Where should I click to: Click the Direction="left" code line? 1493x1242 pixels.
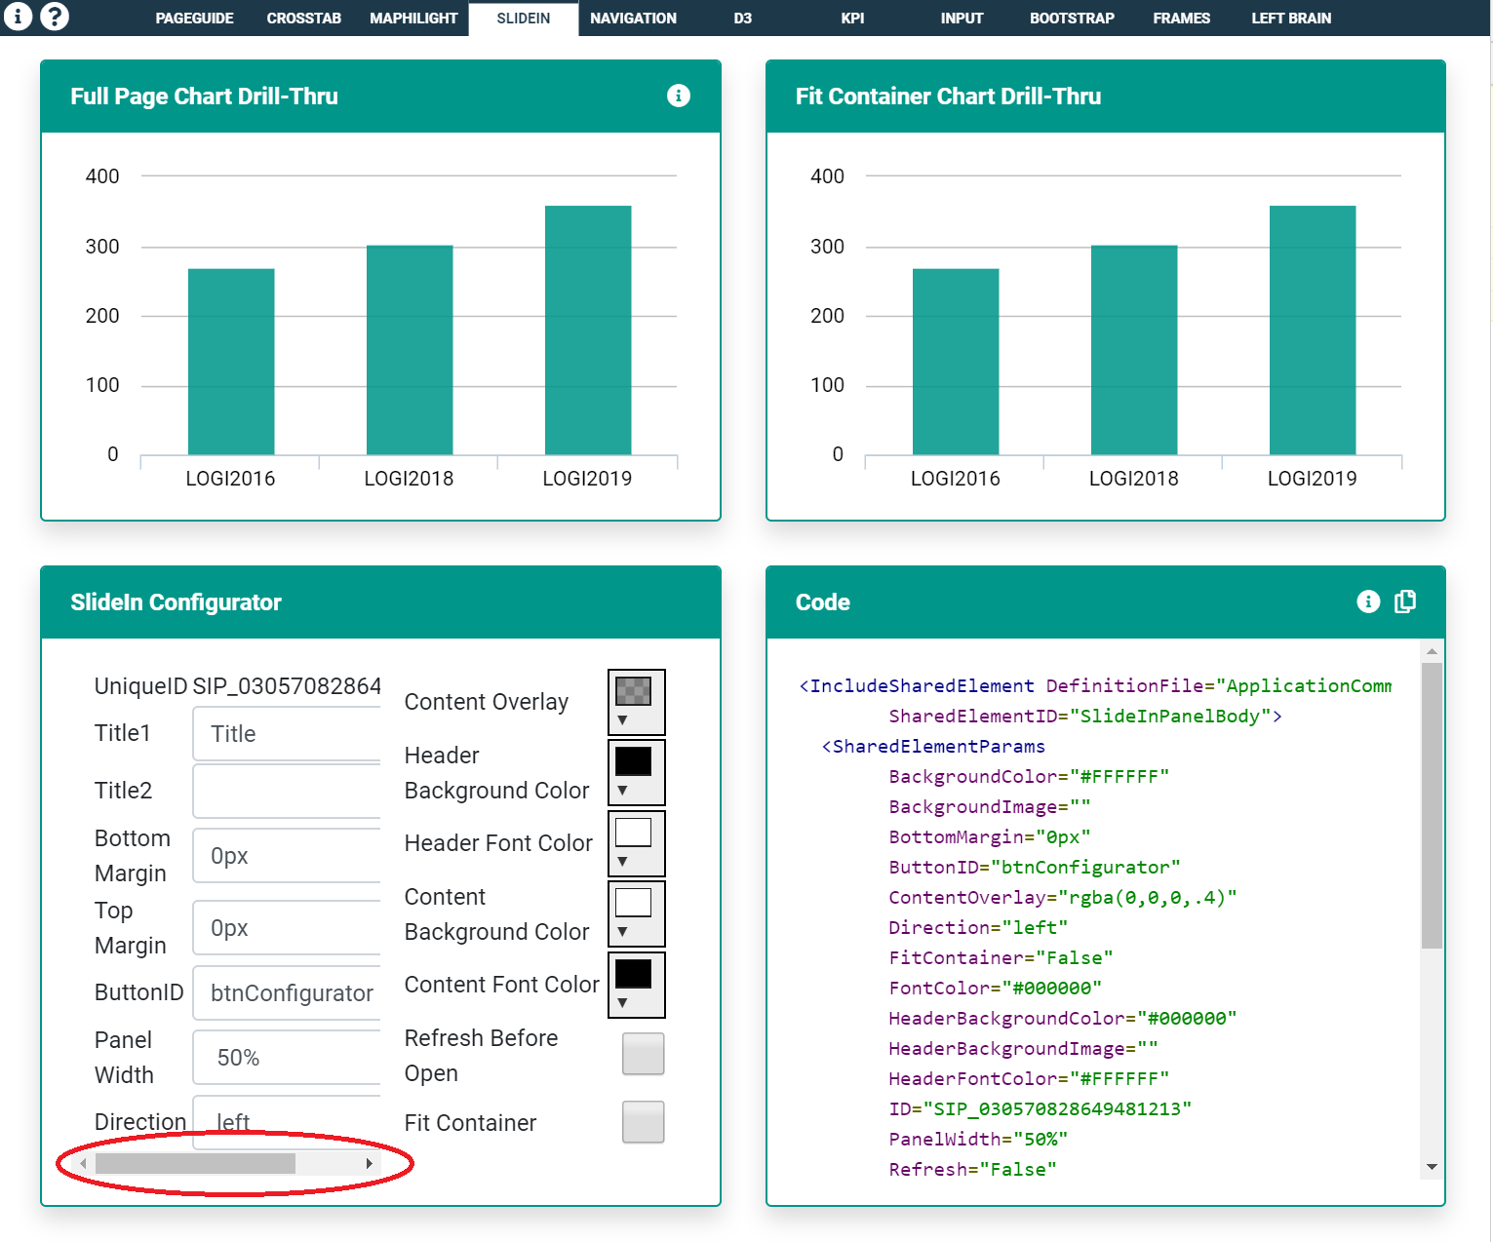978,927
